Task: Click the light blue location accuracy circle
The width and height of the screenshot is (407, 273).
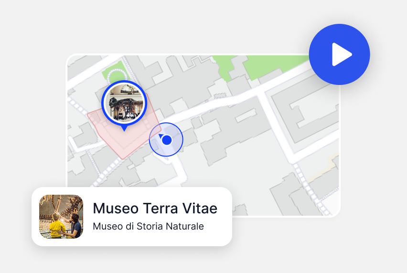Action: click(x=166, y=139)
